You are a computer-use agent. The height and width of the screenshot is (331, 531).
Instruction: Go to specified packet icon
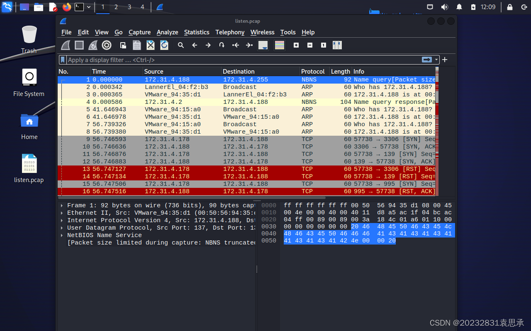pyautogui.click(x=222, y=45)
